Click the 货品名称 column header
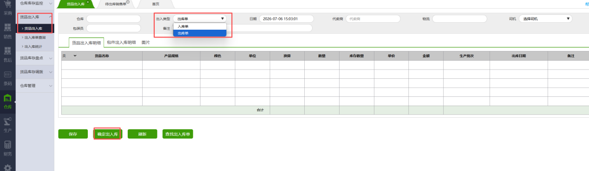 [102, 56]
